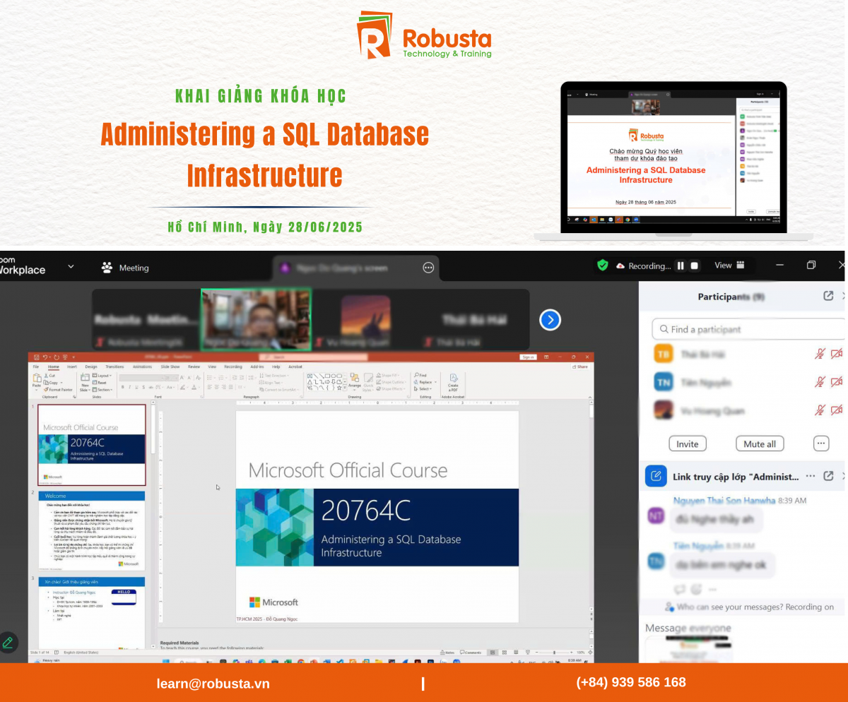The height and width of the screenshot is (702, 848).
Task: Open chat panel more options ellipsis
Action: click(811, 476)
